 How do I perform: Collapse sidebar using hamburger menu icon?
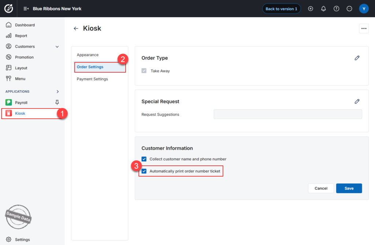pyautogui.click(x=26, y=9)
